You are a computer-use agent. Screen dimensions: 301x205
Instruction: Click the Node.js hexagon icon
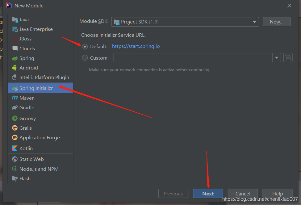(15, 169)
